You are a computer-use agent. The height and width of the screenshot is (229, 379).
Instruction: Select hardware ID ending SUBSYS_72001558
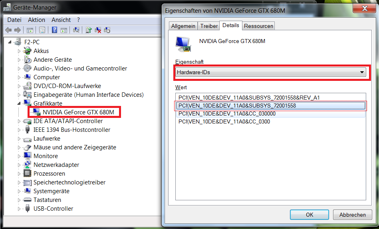point(270,106)
